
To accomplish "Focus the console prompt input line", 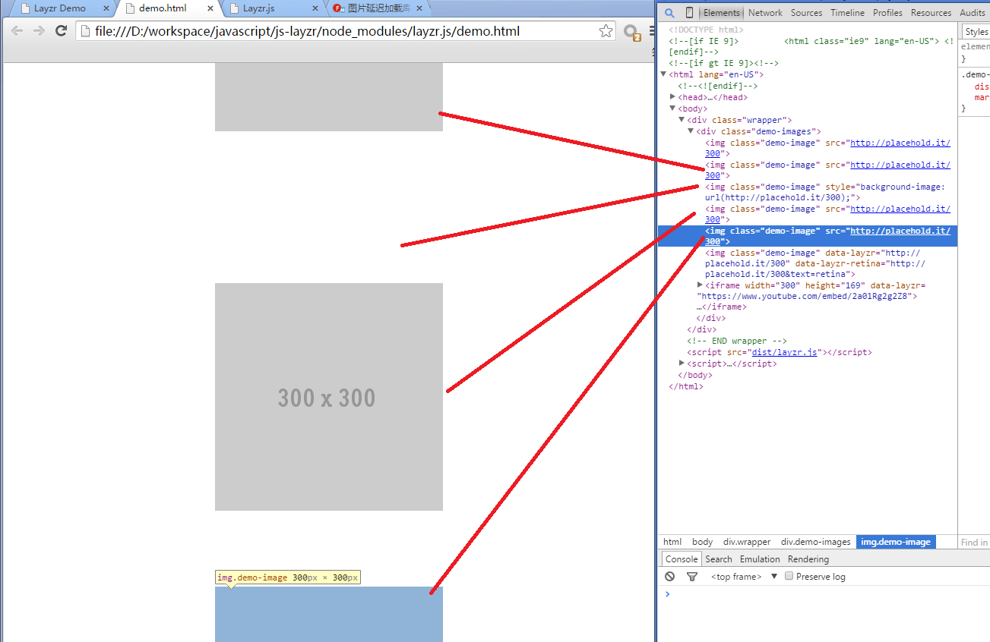I will [824, 594].
